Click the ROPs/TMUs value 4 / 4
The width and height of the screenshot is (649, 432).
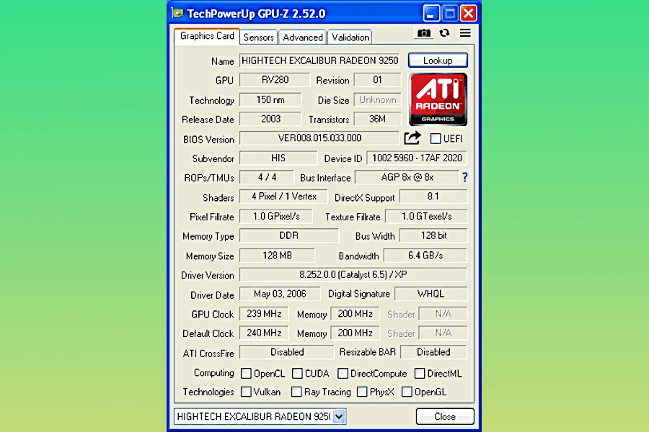(x=267, y=177)
